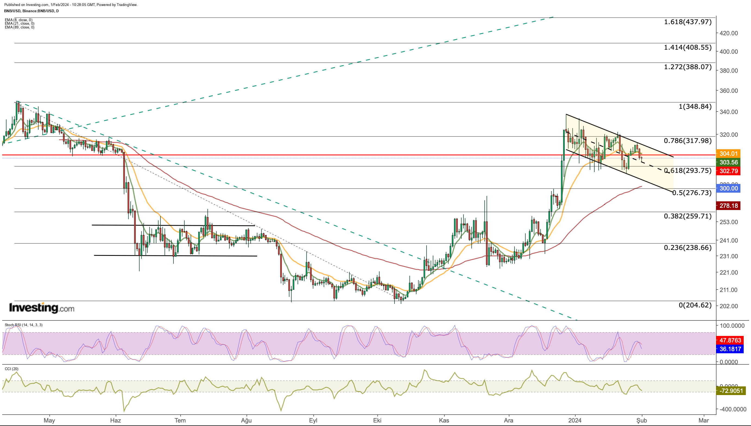Select the EMA (89, close, 0) legend
Image resolution: width=751 pixels, height=426 pixels.
(x=19, y=27)
